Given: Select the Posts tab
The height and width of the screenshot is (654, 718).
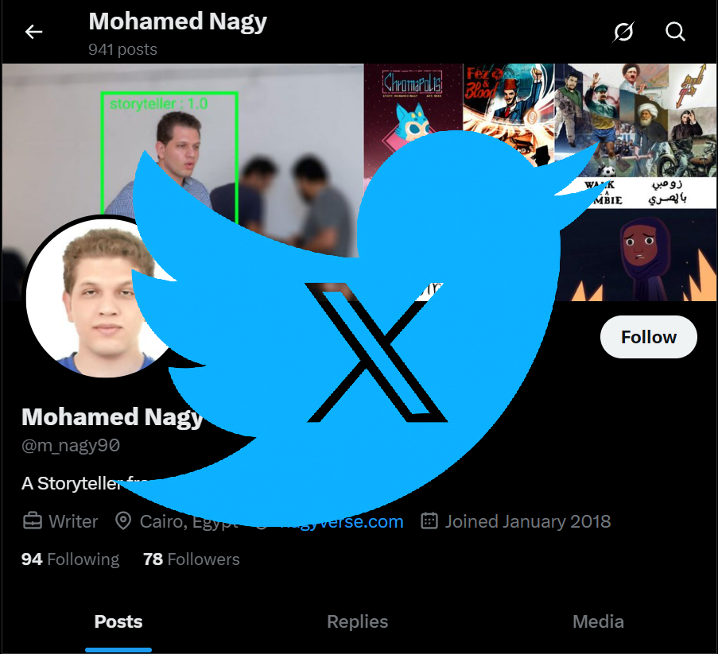Looking at the screenshot, I should (118, 621).
